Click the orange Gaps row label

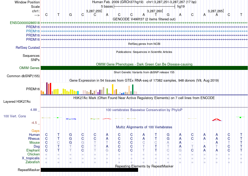coord(36,131)
